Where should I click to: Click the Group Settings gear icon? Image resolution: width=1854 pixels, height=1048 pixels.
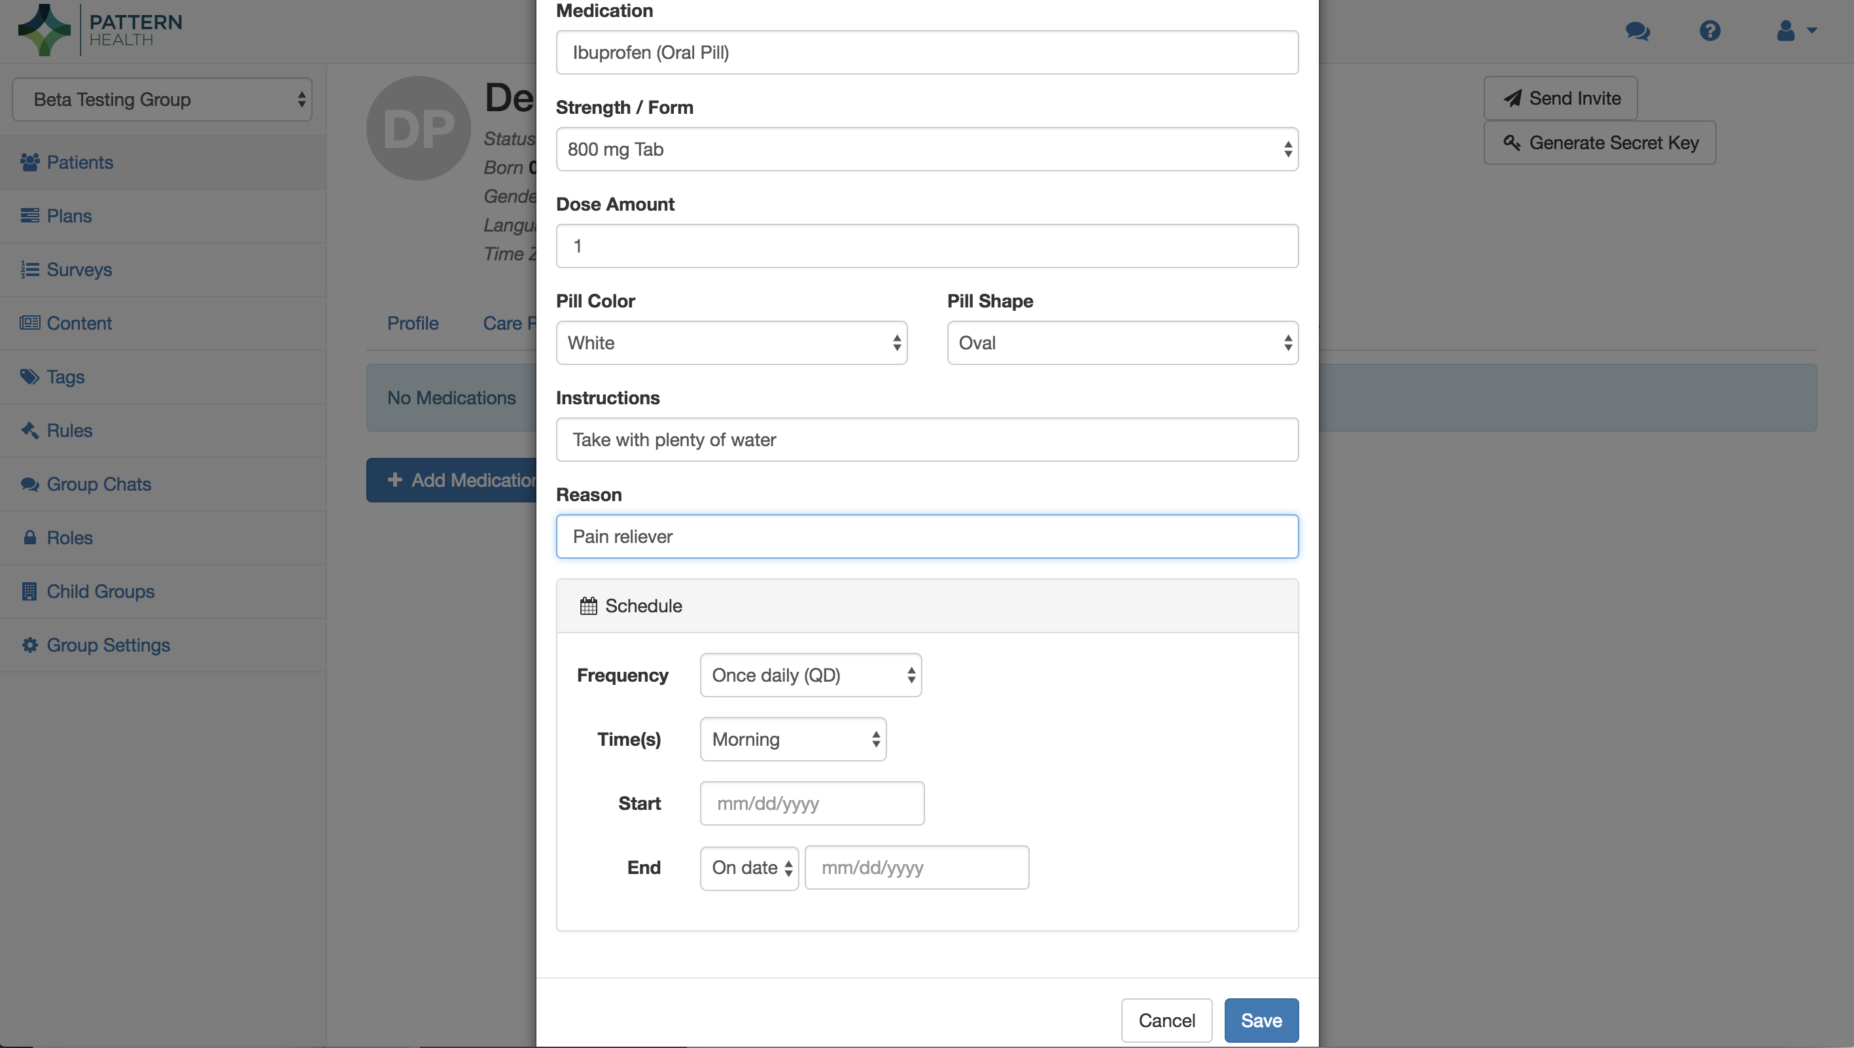tap(29, 645)
